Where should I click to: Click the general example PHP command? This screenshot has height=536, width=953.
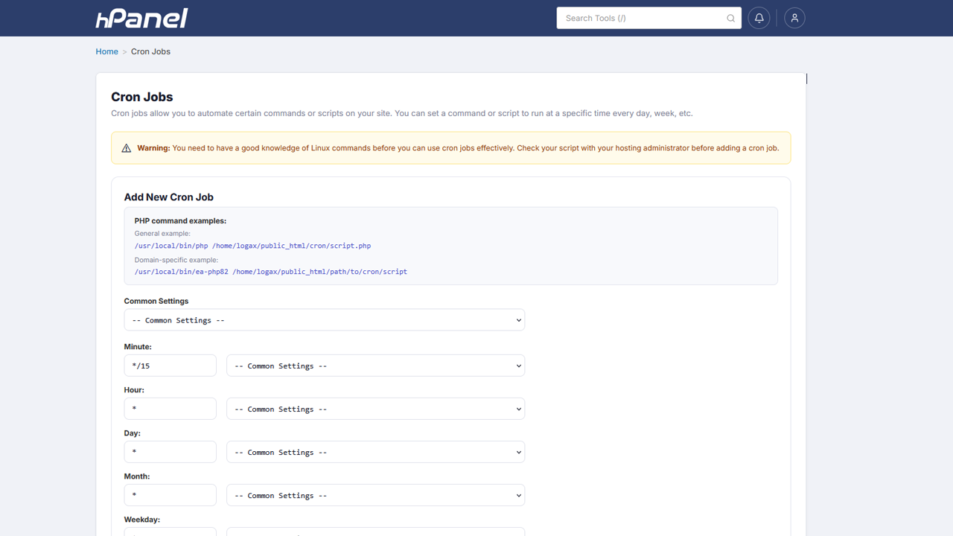pyautogui.click(x=252, y=246)
